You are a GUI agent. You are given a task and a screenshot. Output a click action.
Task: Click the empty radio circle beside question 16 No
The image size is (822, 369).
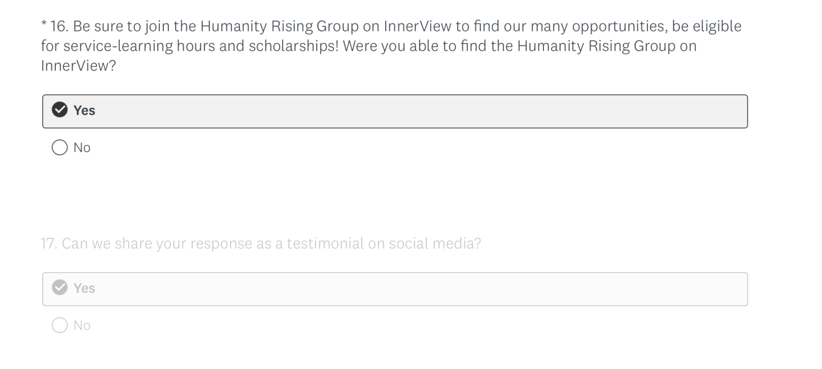pyautogui.click(x=60, y=148)
